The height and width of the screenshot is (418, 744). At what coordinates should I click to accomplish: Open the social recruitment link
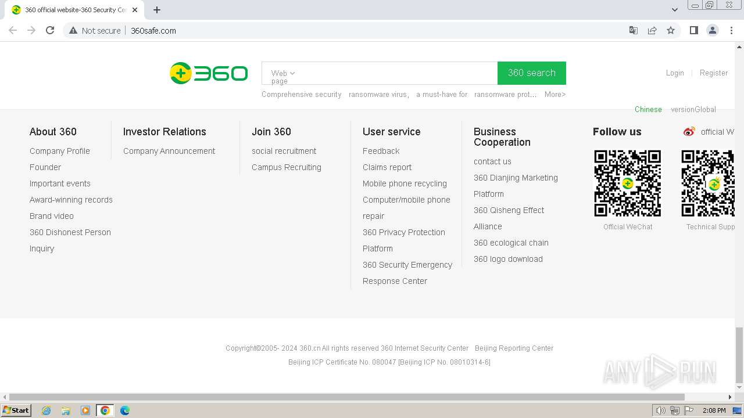284,151
